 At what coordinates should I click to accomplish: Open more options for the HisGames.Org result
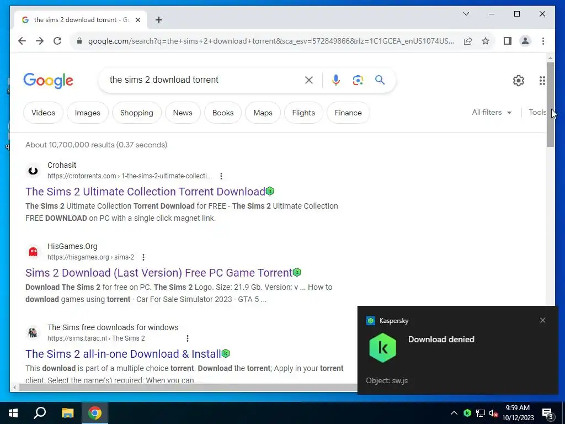tap(143, 257)
